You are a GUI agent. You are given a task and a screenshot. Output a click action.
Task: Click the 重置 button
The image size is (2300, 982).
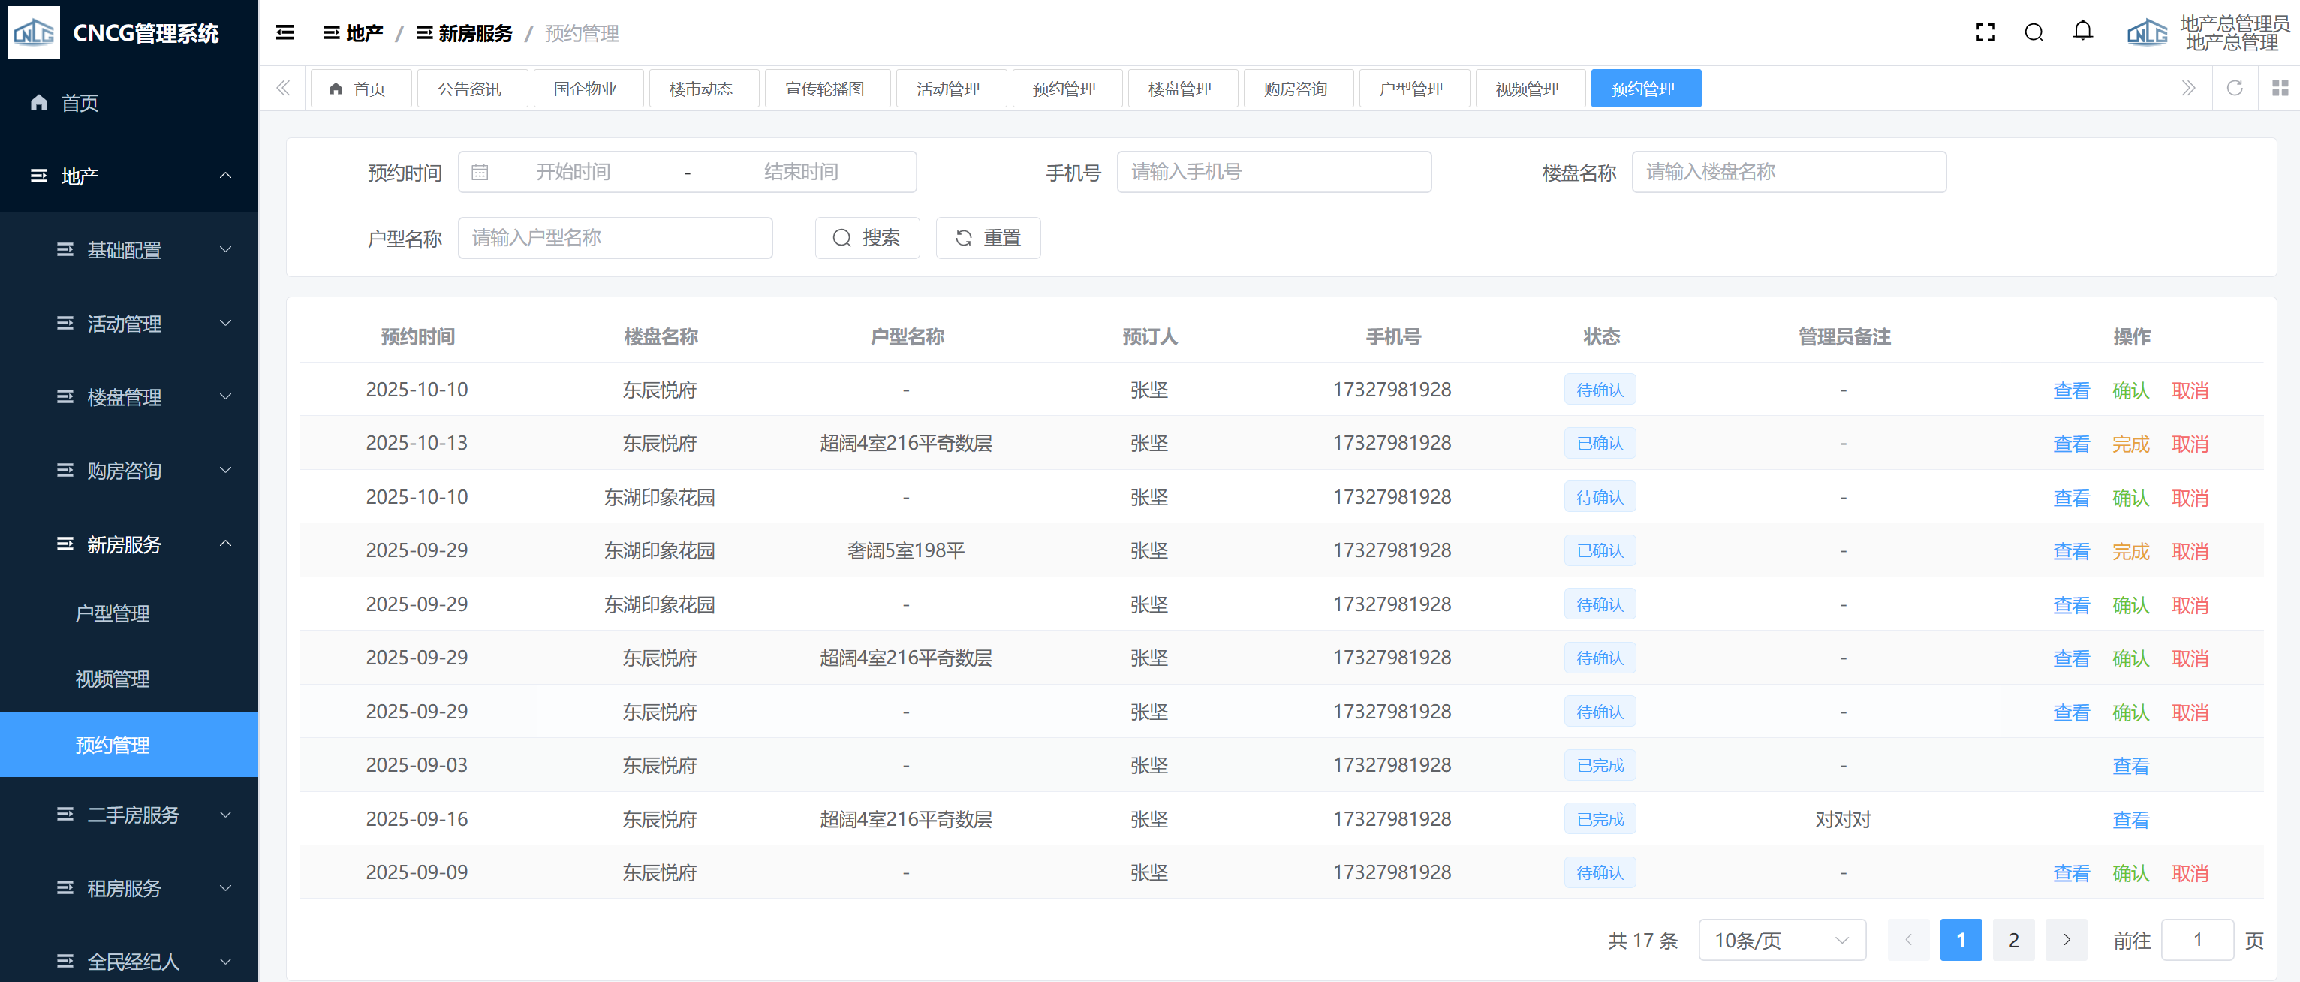988,238
